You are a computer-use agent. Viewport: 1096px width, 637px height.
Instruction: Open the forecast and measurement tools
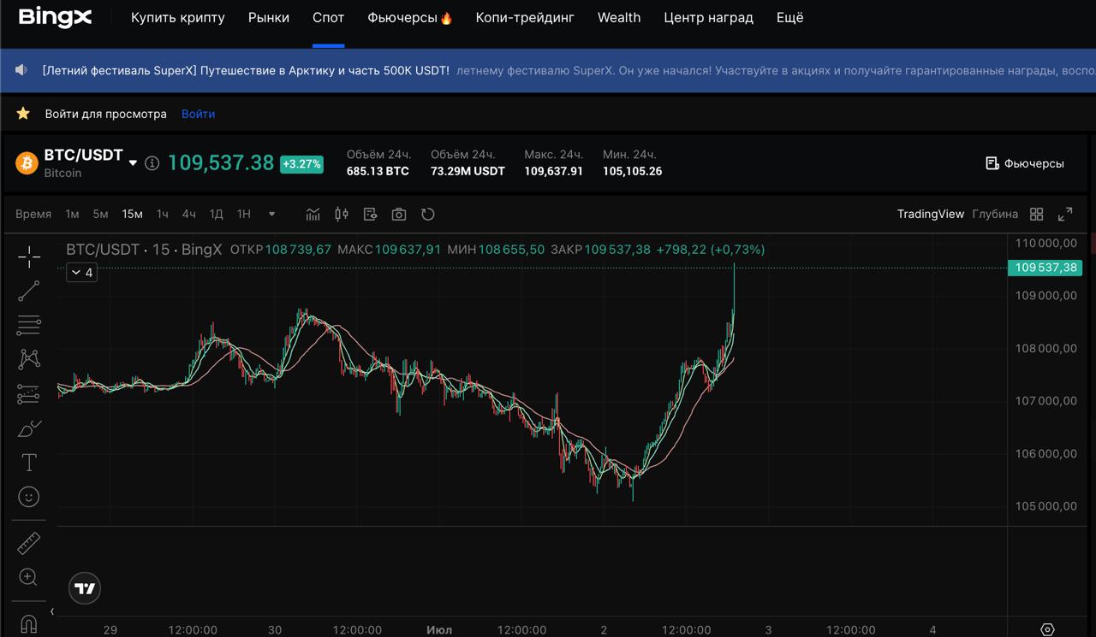tap(29, 394)
